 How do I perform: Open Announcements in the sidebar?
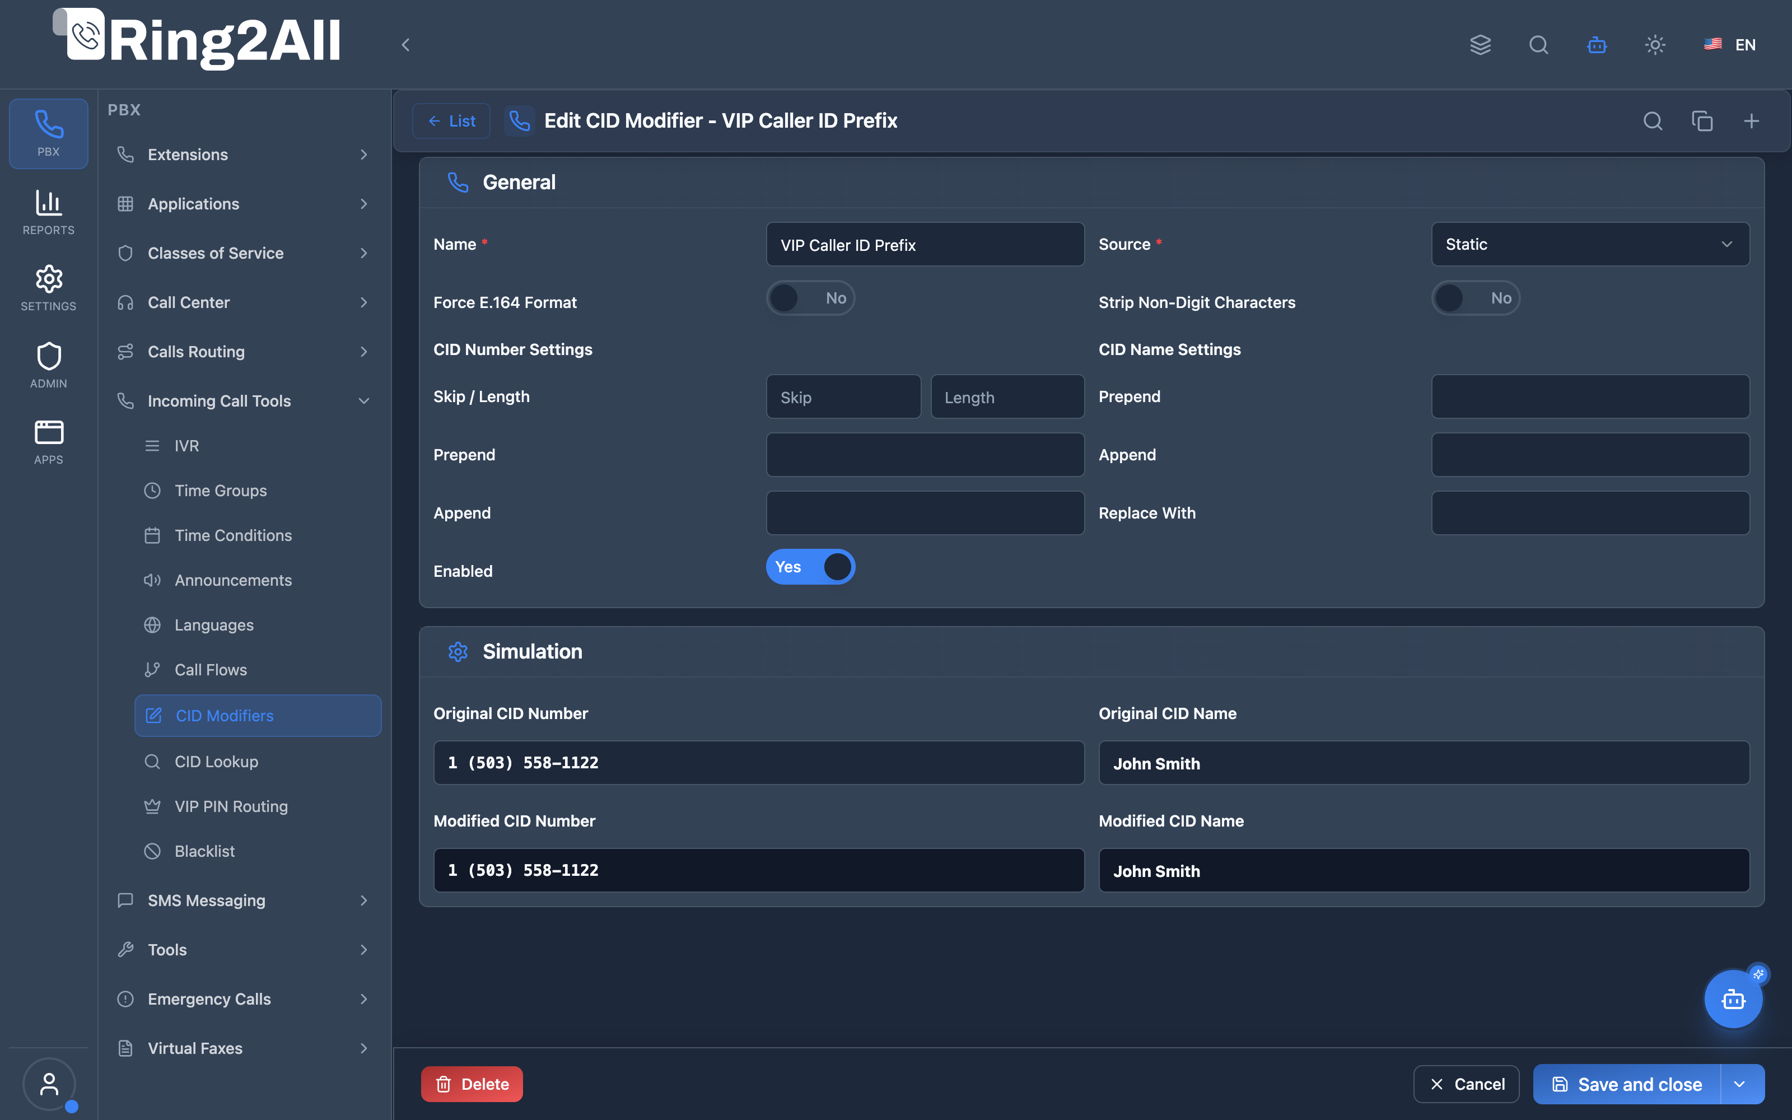[258, 580]
